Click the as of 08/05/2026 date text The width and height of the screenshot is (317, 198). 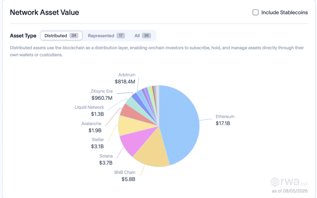[x=290, y=191]
